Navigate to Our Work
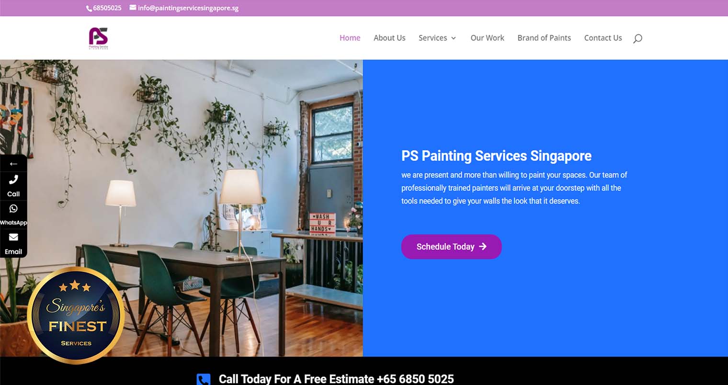Viewport: 728px width, 385px height. (487, 38)
